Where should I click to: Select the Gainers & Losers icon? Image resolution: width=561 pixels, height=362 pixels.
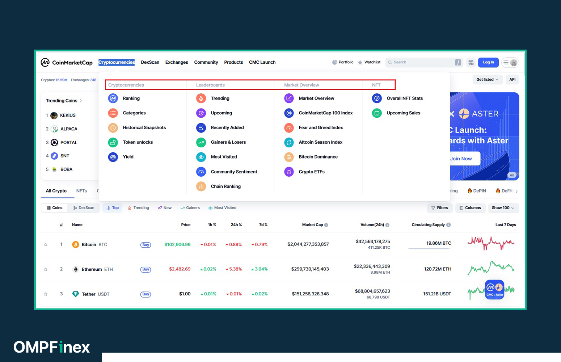tap(201, 142)
